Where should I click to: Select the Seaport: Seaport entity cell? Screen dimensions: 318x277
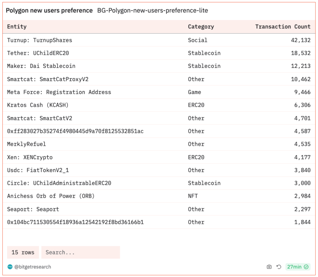pos(33,209)
